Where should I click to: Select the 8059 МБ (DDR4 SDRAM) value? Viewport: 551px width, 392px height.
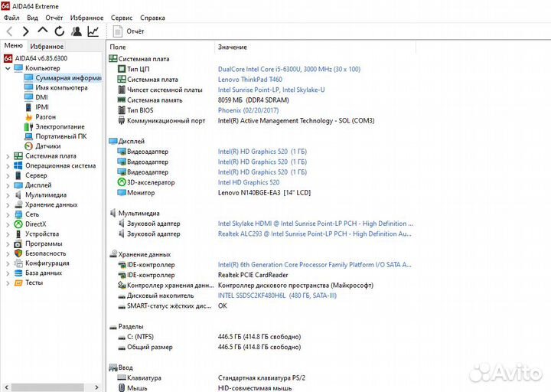pyautogui.click(x=253, y=100)
